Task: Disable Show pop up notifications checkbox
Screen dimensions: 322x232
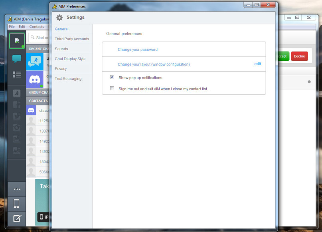Action: pyautogui.click(x=112, y=77)
